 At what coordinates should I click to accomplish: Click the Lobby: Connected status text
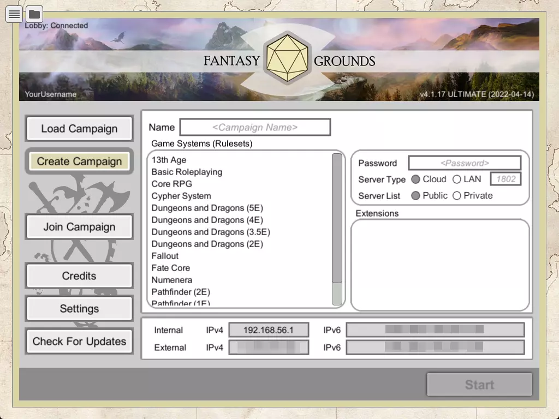tap(56, 26)
